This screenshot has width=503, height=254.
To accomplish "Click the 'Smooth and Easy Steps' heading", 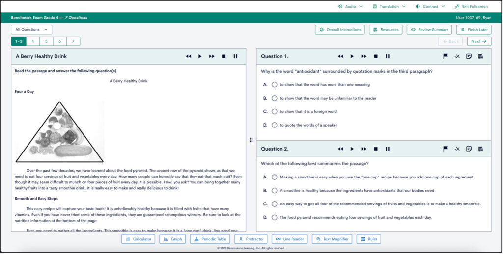I will [x=36, y=199].
